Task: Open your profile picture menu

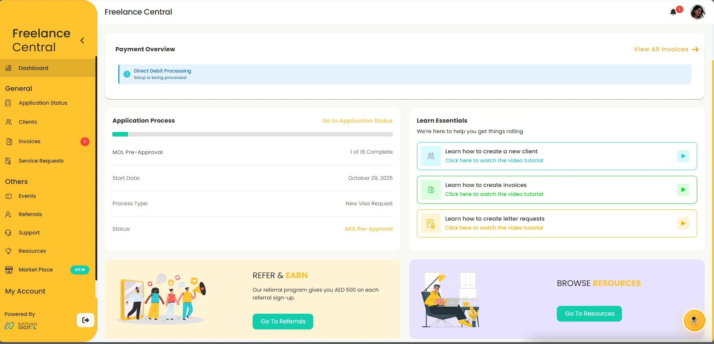Action: [698, 12]
